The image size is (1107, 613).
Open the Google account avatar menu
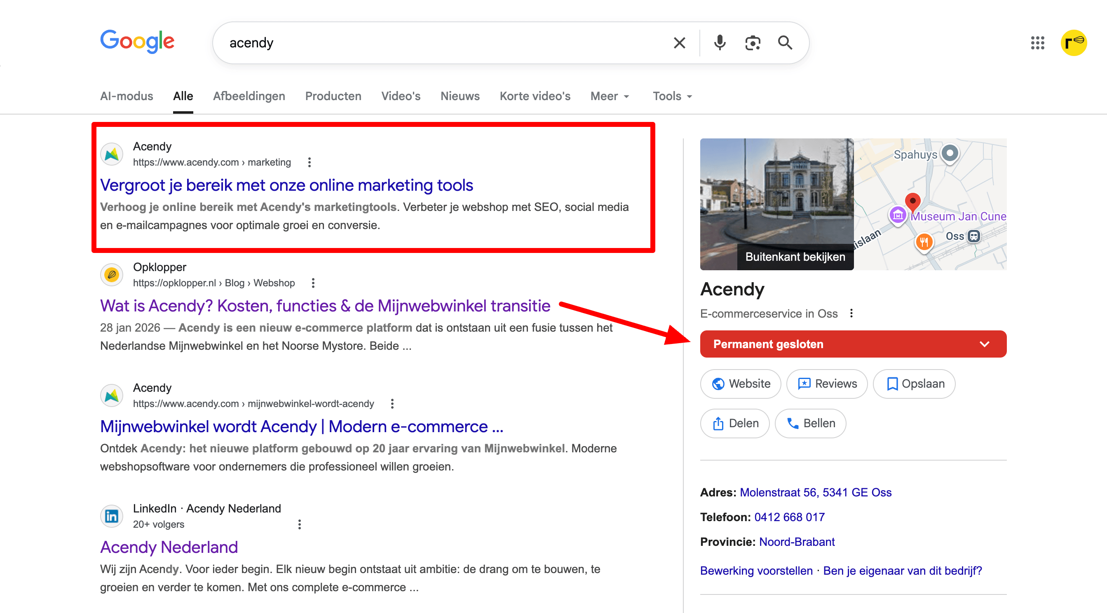tap(1074, 43)
